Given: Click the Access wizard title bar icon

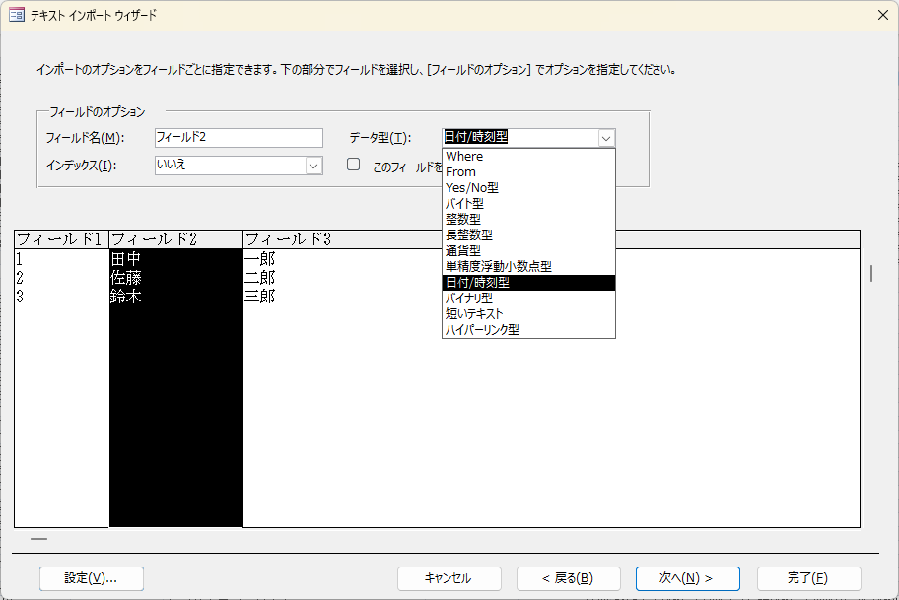Looking at the screenshot, I should (x=17, y=15).
